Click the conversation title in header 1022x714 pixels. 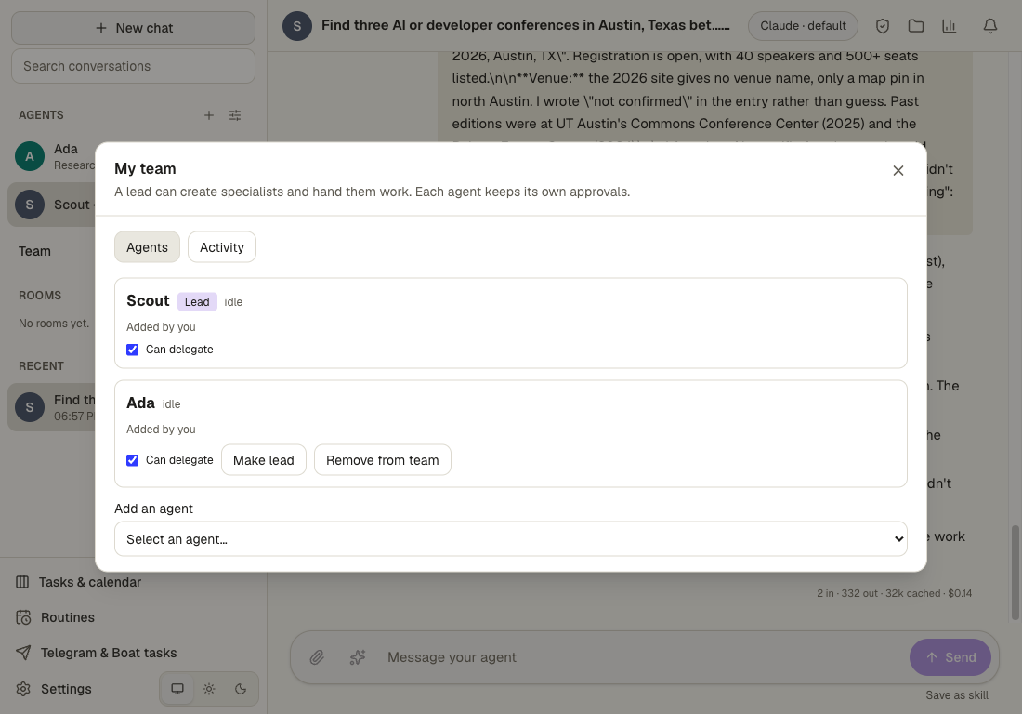tap(525, 25)
